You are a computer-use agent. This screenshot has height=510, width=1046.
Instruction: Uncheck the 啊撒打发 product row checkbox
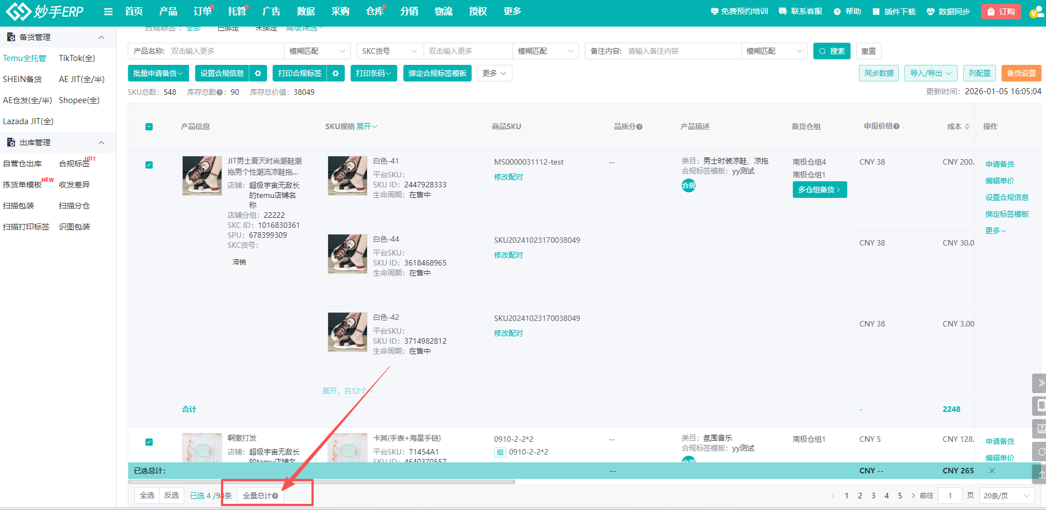(149, 442)
